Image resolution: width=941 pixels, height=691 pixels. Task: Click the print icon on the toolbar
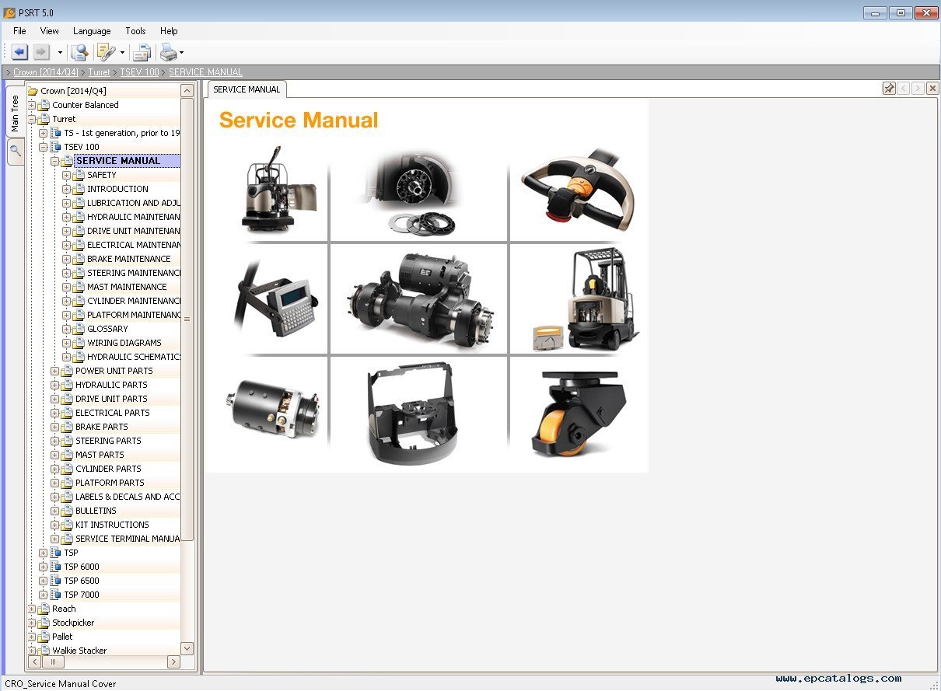pos(168,52)
